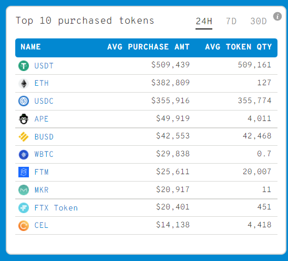Viewport: 288px width, 261px height.
Task: Click the MKR Maker green icon
Action: click(x=24, y=190)
